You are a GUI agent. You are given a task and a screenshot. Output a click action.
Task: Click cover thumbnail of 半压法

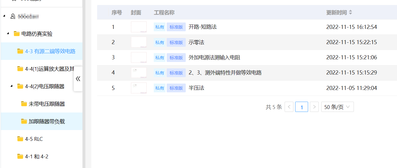[138, 88]
